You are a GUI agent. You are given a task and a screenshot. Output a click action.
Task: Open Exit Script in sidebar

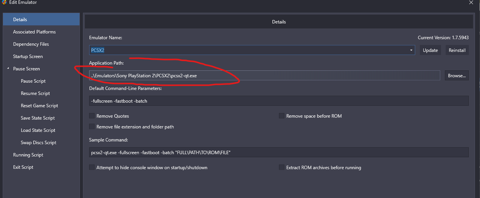coord(23,167)
